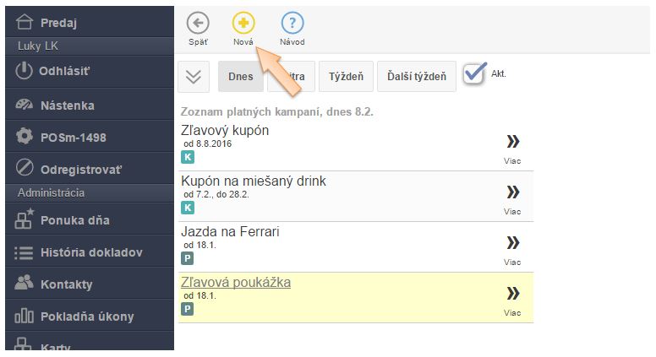Select Odregistrovať in the sidebar

pyautogui.click(x=80, y=169)
